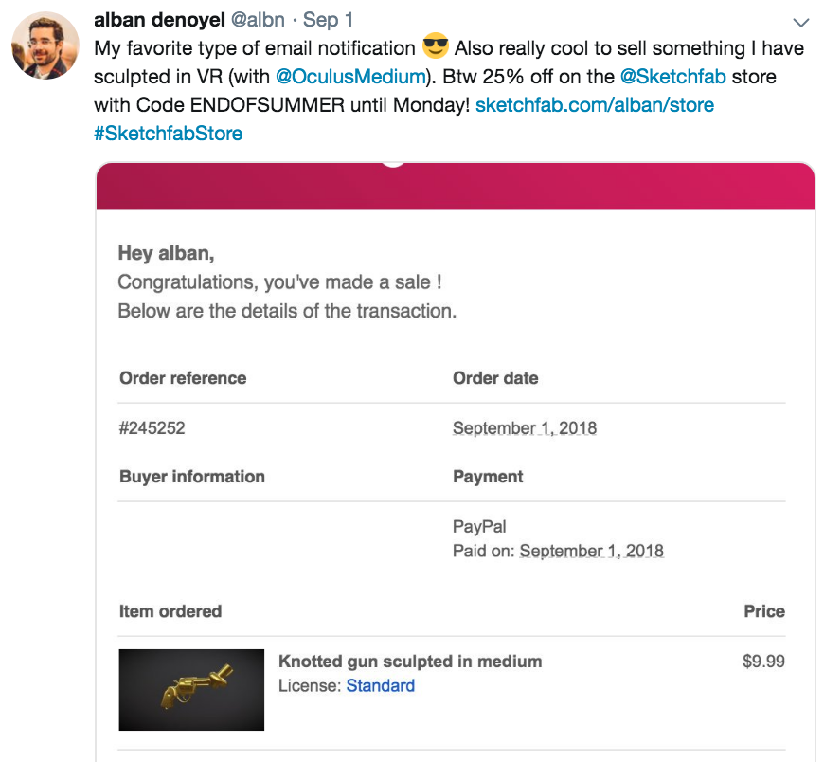
Task: Click the knotted gun product thumbnail
Action: pos(191,690)
